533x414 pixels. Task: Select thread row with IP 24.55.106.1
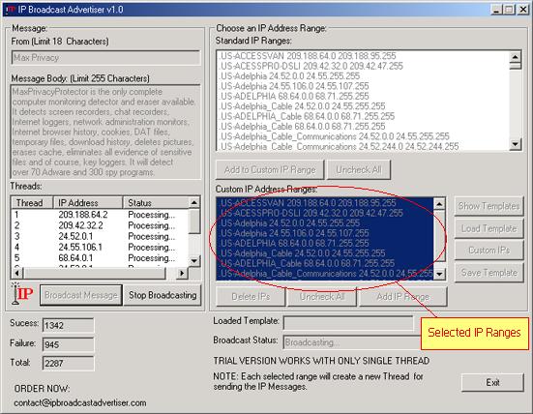point(100,247)
